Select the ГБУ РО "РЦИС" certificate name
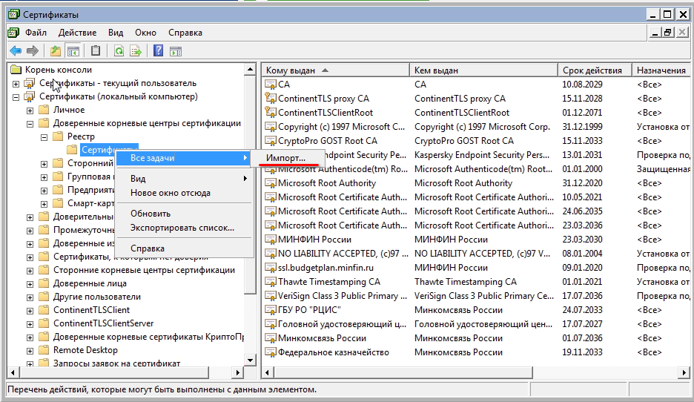Image resolution: width=694 pixels, height=402 pixels. click(309, 310)
